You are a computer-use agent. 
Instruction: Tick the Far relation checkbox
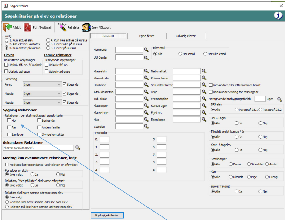click(x=9, y=127)
